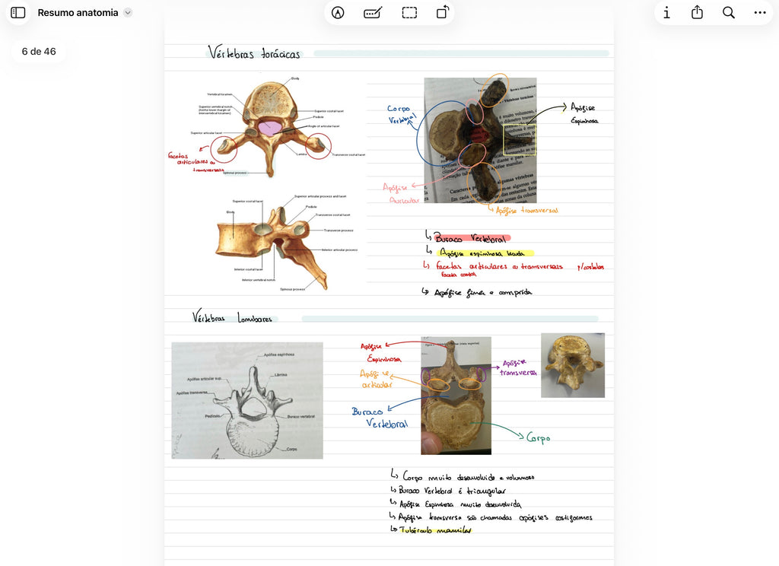The image size is (779, 566).
Task: Click the pink Apófise Auricular label
Action: (x=402, y=193)
